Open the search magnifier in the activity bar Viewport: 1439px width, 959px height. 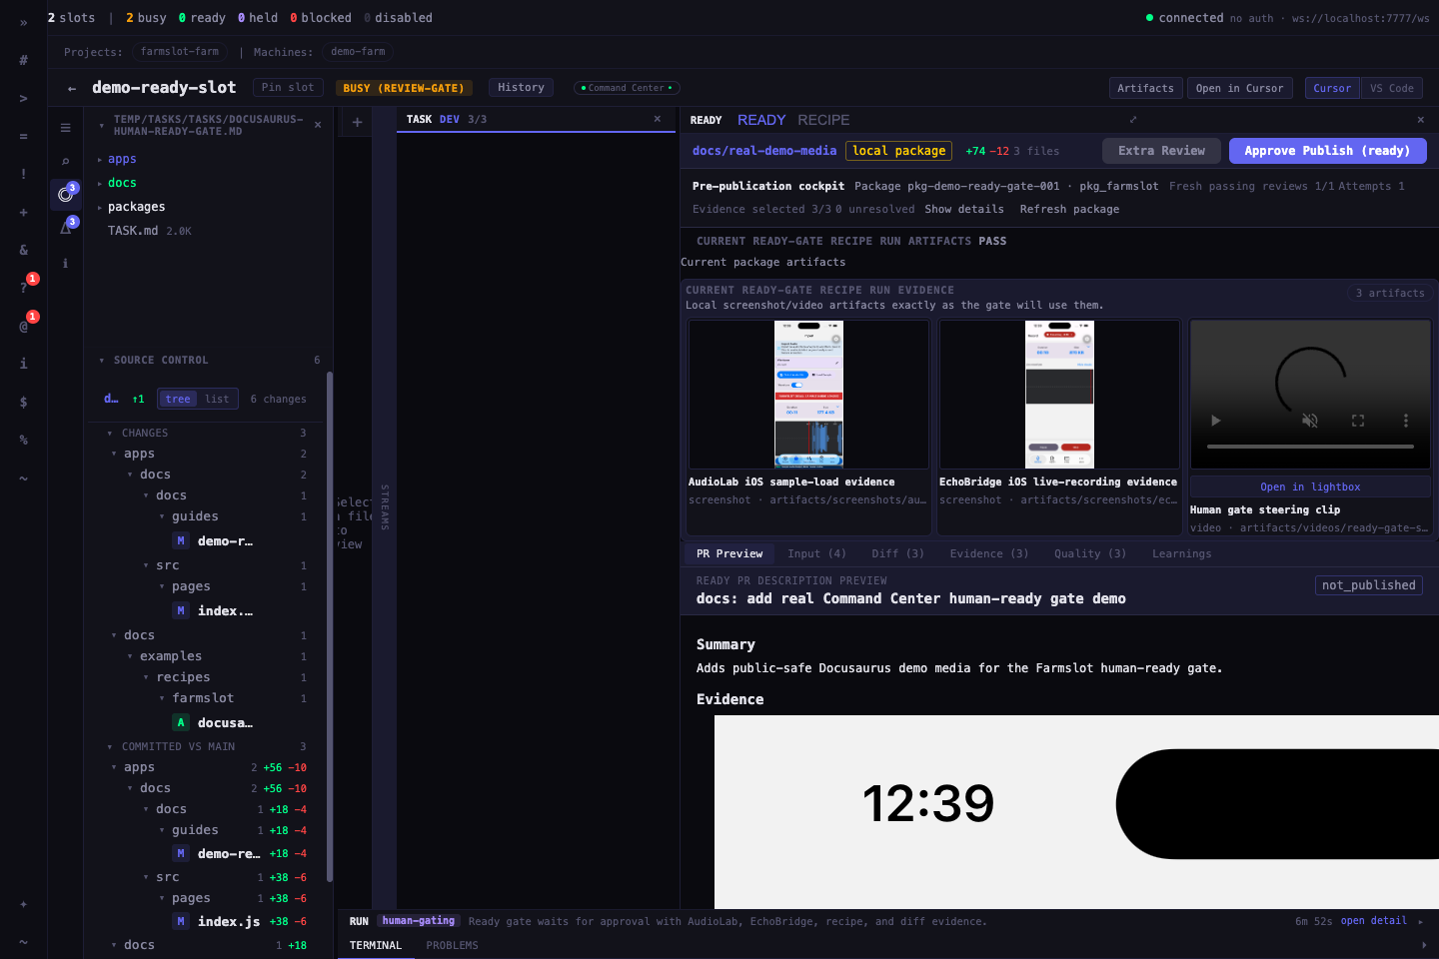(x=65, y=161)
